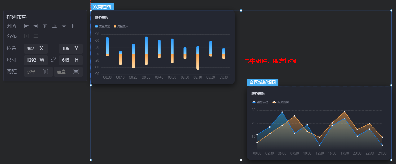The width and height of the screenshot is (396, 164).
Task: Center components vertically with the 对齐 icon
Action: (x=64, y=26)
